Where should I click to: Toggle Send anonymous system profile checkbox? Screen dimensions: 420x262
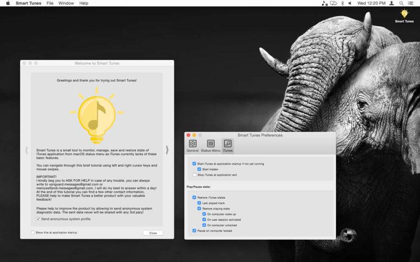38,219
